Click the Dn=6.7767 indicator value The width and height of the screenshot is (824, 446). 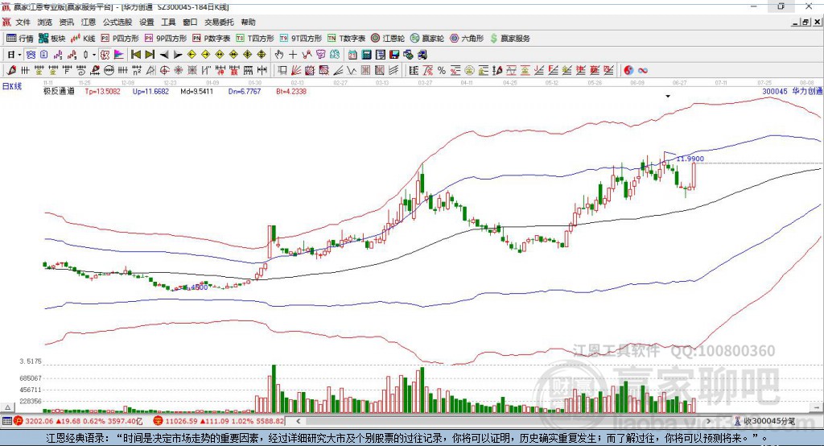pos(245,92)
